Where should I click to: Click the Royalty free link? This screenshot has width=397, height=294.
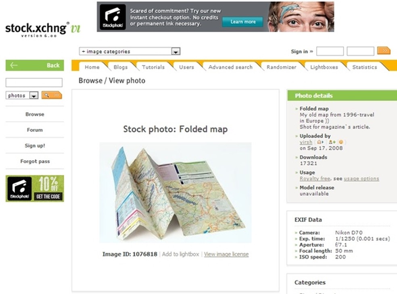[315, 179]
